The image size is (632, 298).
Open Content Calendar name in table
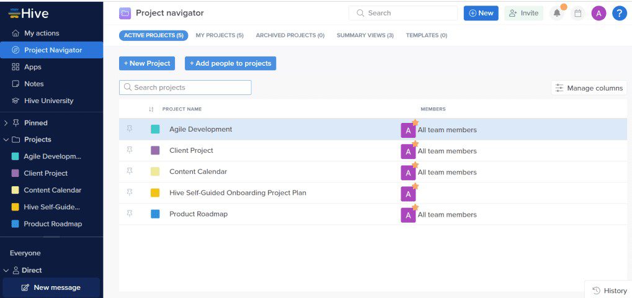198,172
